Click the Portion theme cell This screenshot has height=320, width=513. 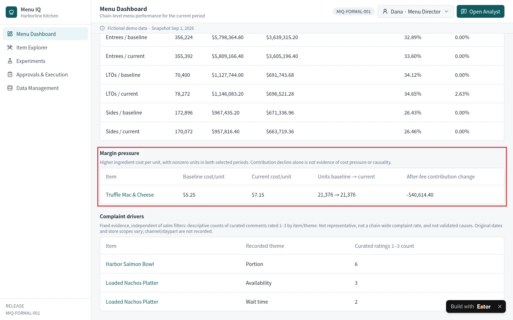254,264
